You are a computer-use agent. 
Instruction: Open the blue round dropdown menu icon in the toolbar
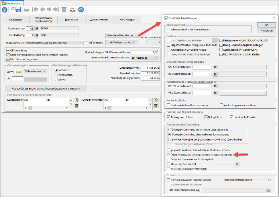click(5, 10)
